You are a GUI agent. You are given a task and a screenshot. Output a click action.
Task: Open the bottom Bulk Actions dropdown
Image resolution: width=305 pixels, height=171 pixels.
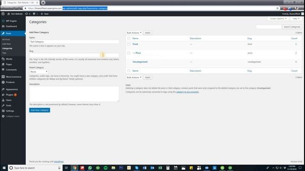click(134, 77)
